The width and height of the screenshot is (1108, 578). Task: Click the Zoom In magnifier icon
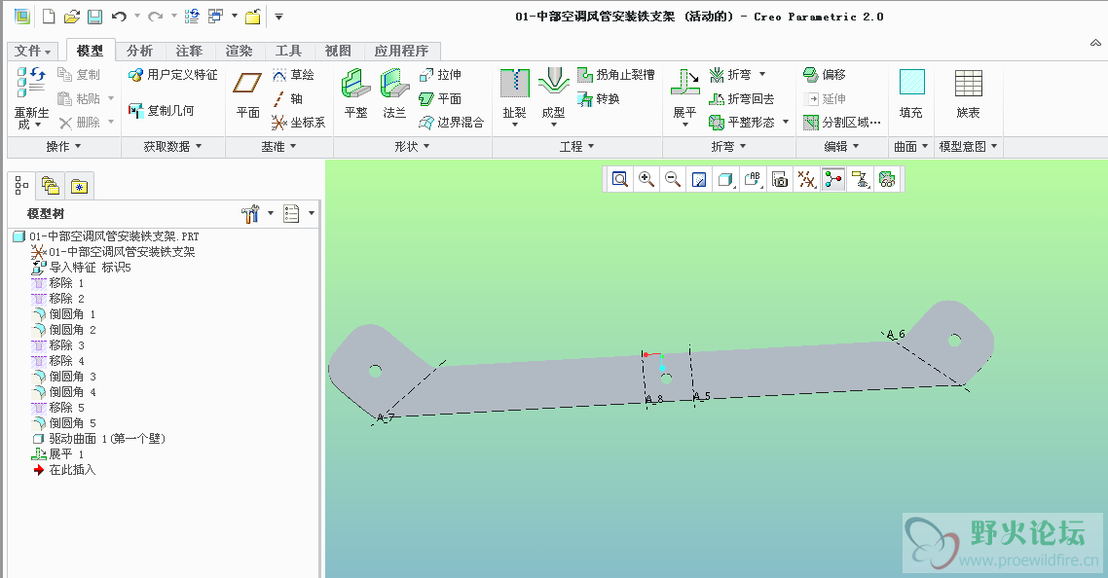coord(646,179)
